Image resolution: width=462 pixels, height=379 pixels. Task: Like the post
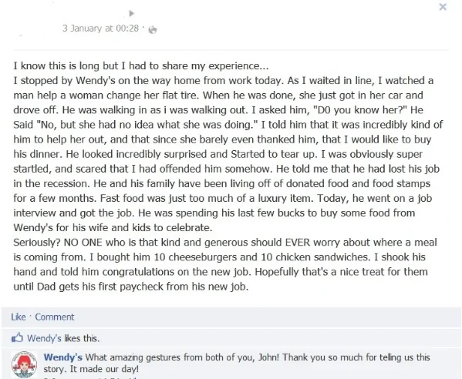coord(19,317)
